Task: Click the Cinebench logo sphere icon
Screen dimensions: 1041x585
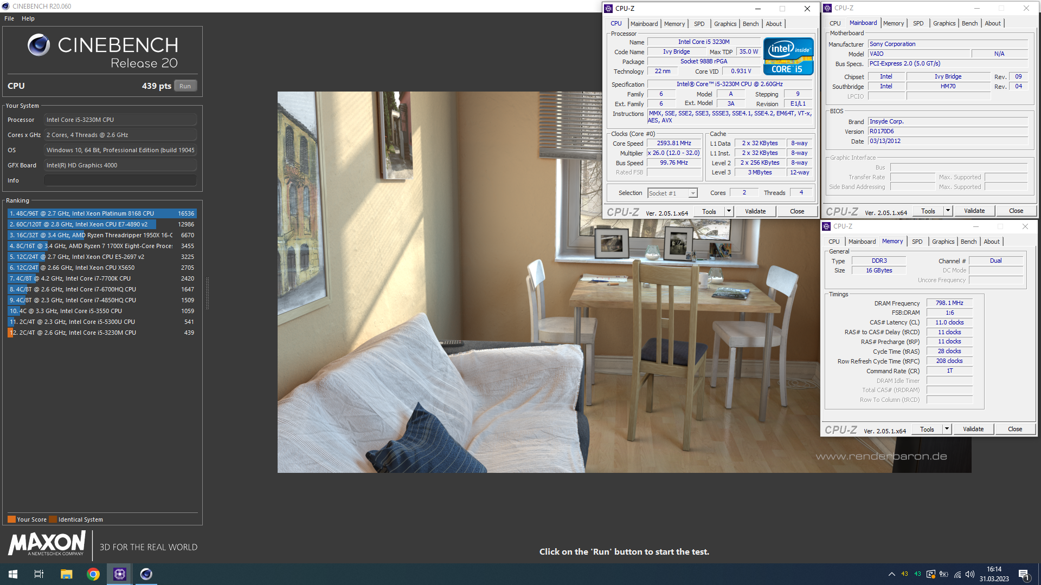Action: [39, 45]
